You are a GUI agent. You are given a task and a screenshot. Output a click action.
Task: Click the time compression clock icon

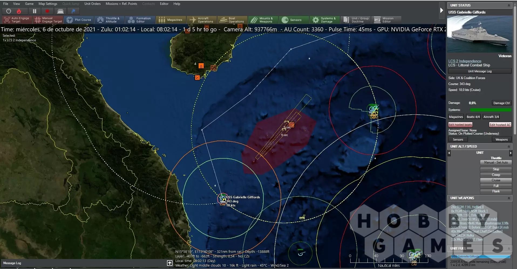click(9, 11)
